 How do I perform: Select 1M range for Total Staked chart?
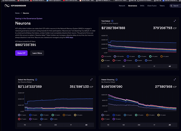point(123,66)
